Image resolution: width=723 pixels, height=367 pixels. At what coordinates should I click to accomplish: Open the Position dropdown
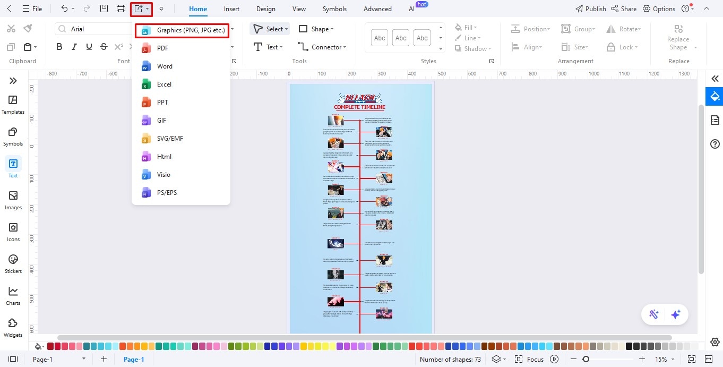click(530, 29)
